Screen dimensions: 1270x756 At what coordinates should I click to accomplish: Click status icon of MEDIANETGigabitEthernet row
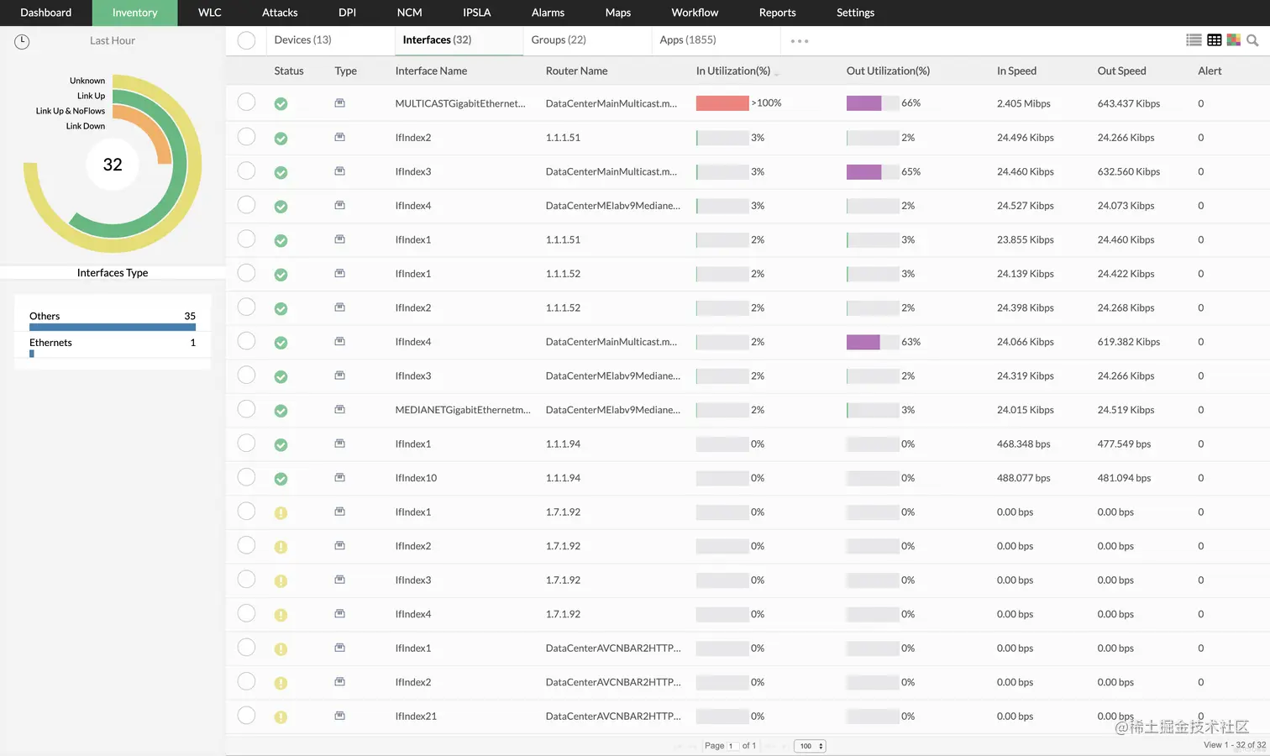coord(281,411)
